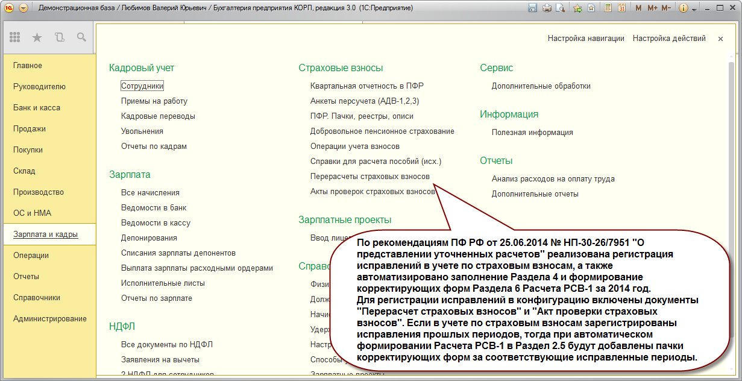This screenshot has height=381, width=742.
Task: Close the section panel with x
Action: point(720,39)
